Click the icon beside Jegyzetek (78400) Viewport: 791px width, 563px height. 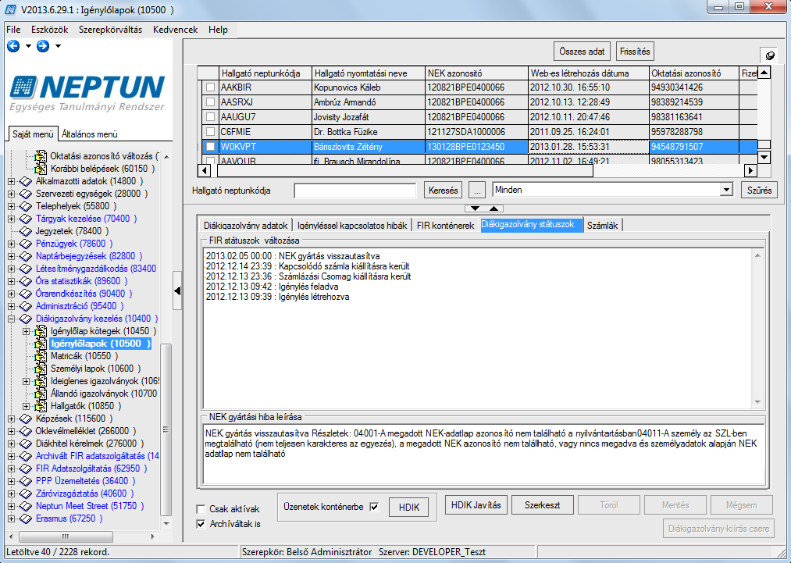point(25,232)
